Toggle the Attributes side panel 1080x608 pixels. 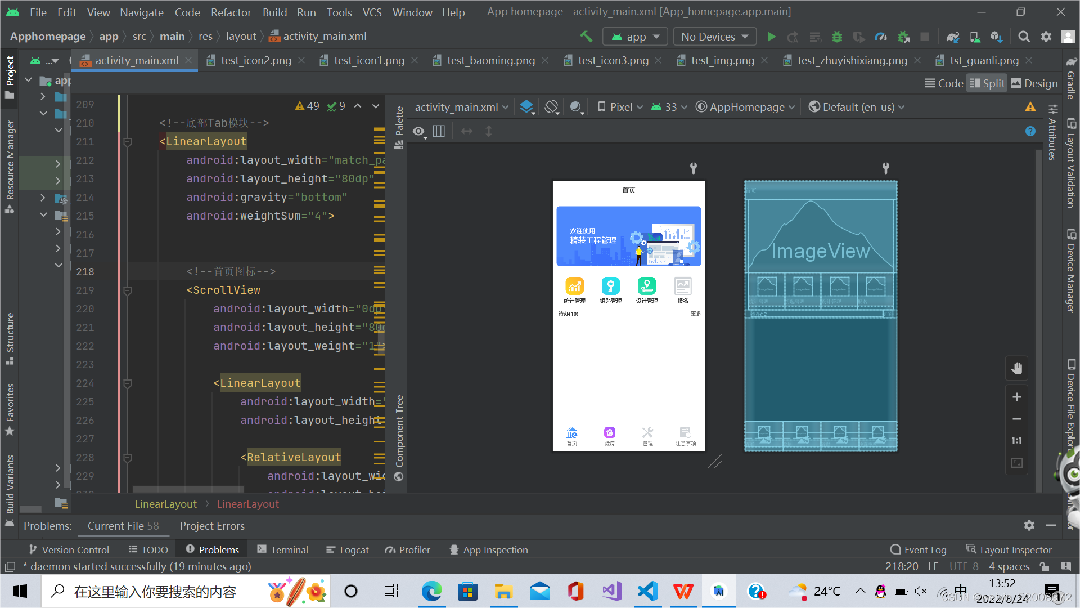click(x=1052, y=133)
